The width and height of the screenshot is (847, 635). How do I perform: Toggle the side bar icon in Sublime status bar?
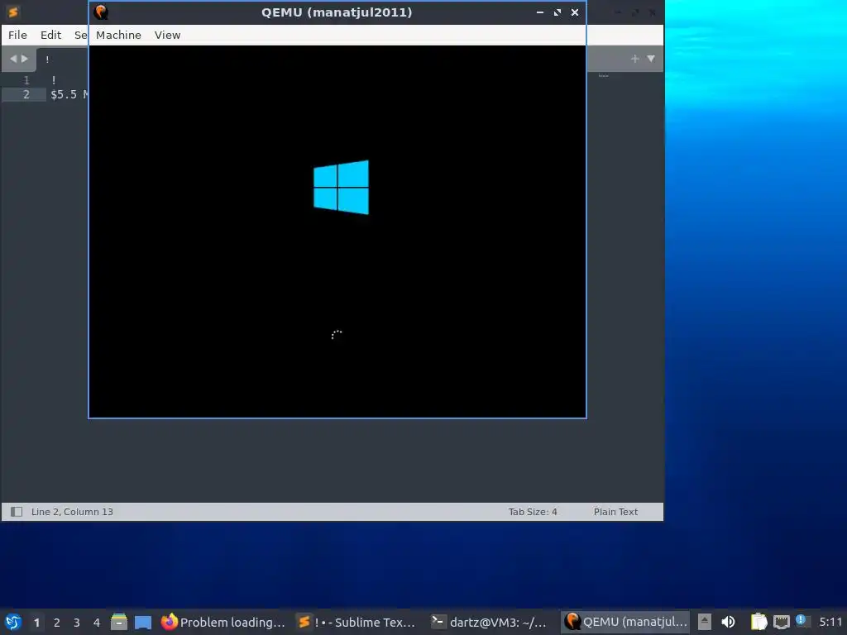pos(17,512)
